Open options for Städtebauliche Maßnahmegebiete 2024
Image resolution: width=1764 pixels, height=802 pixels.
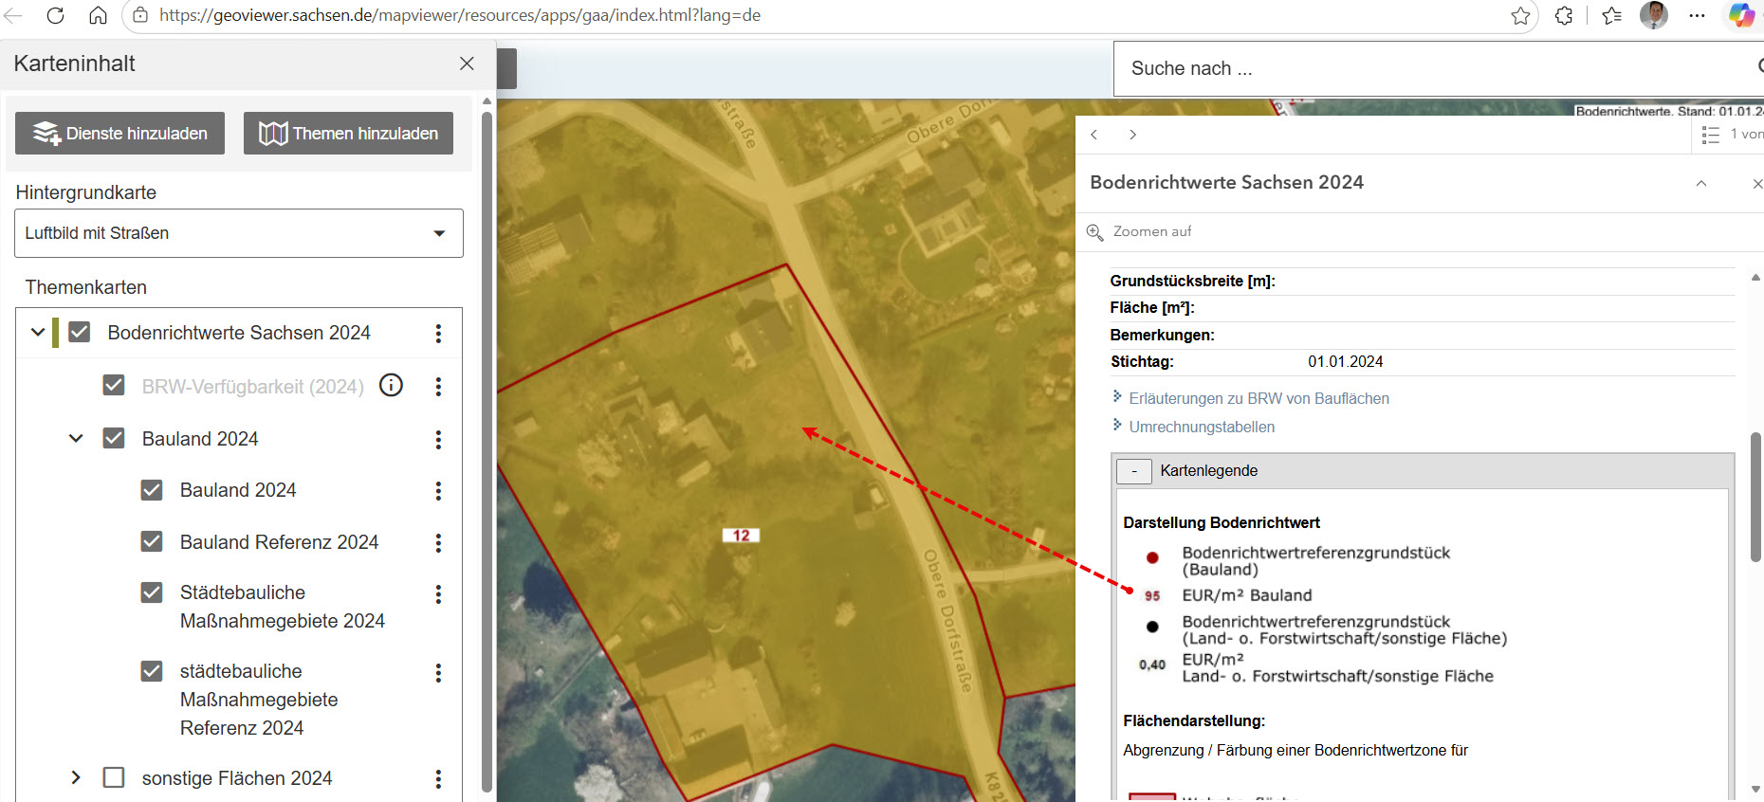point(438,593)
